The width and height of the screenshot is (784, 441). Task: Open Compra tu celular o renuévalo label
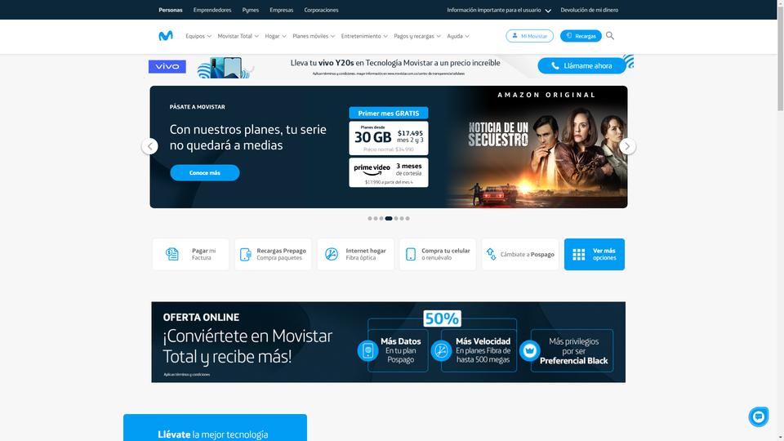[446, 254]
